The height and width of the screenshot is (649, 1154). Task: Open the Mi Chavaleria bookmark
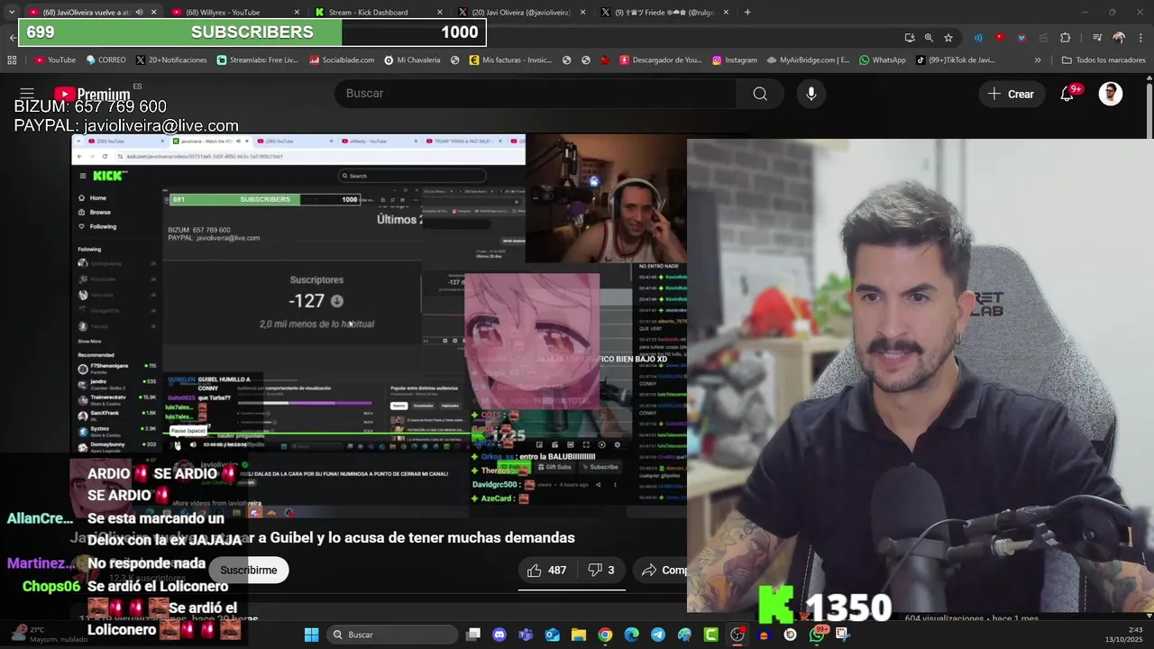[412, 60]
